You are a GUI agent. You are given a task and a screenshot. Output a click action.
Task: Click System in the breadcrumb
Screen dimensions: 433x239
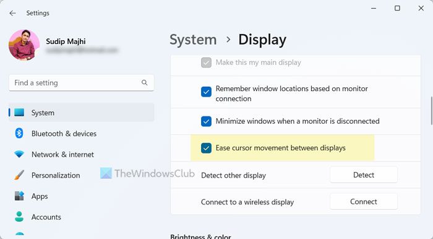coord(193,40)
